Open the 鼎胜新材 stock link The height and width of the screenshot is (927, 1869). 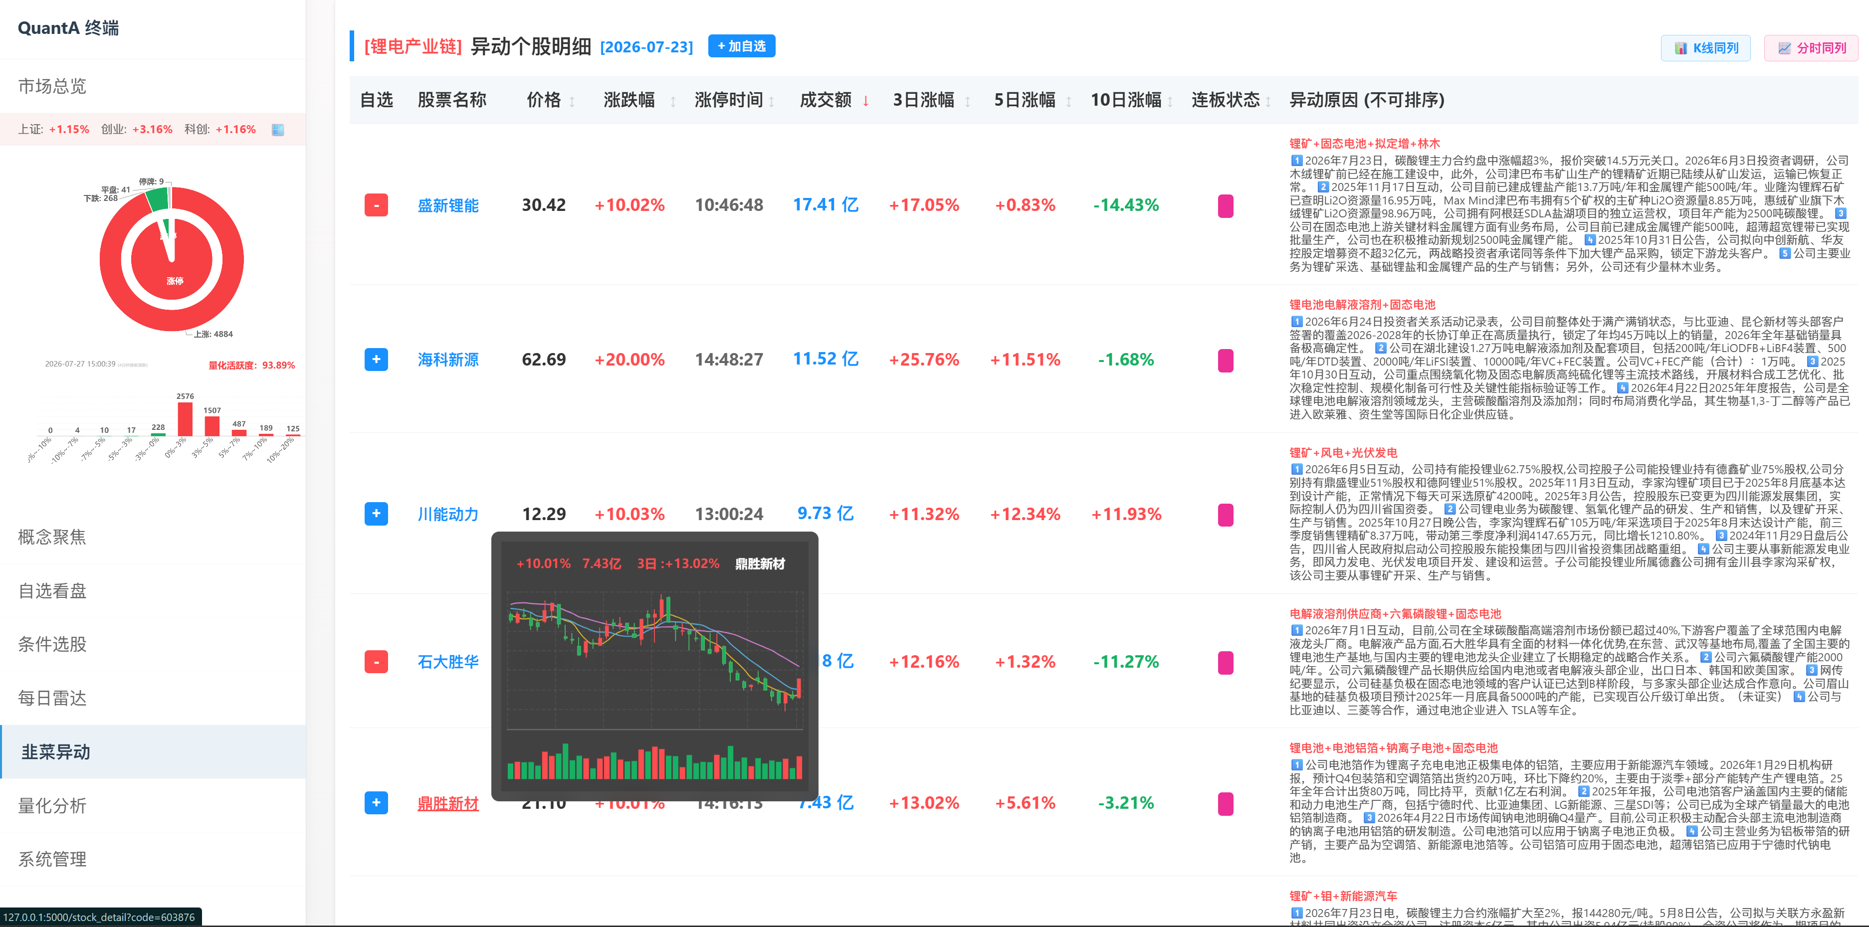point(447,803)
